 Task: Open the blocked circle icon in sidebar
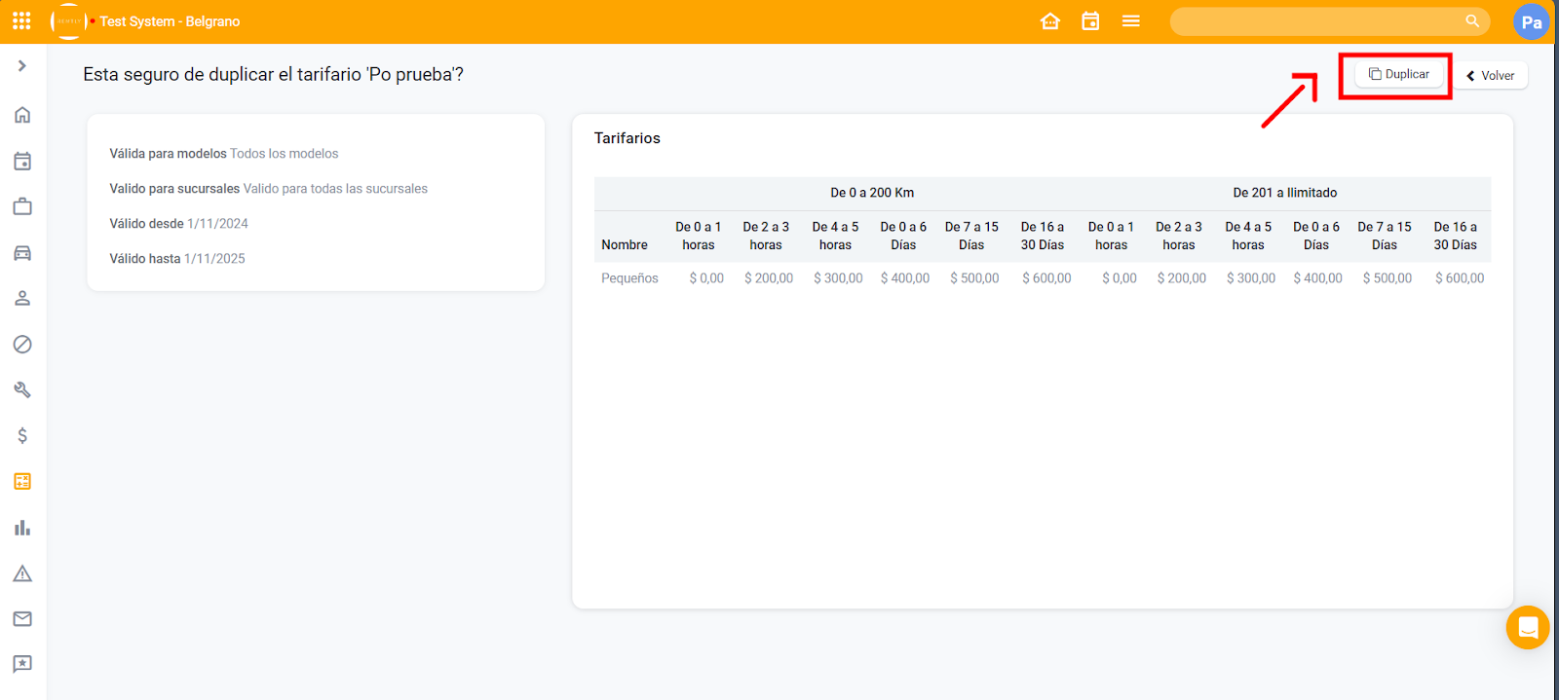(22, 344)
